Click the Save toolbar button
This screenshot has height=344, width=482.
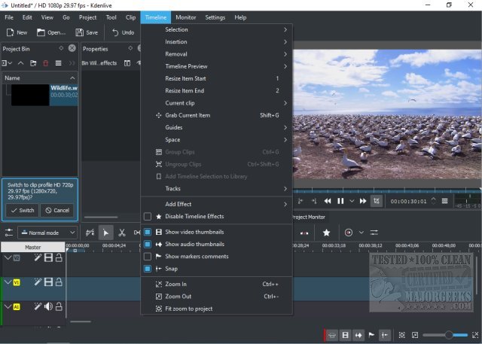(87, 32)
